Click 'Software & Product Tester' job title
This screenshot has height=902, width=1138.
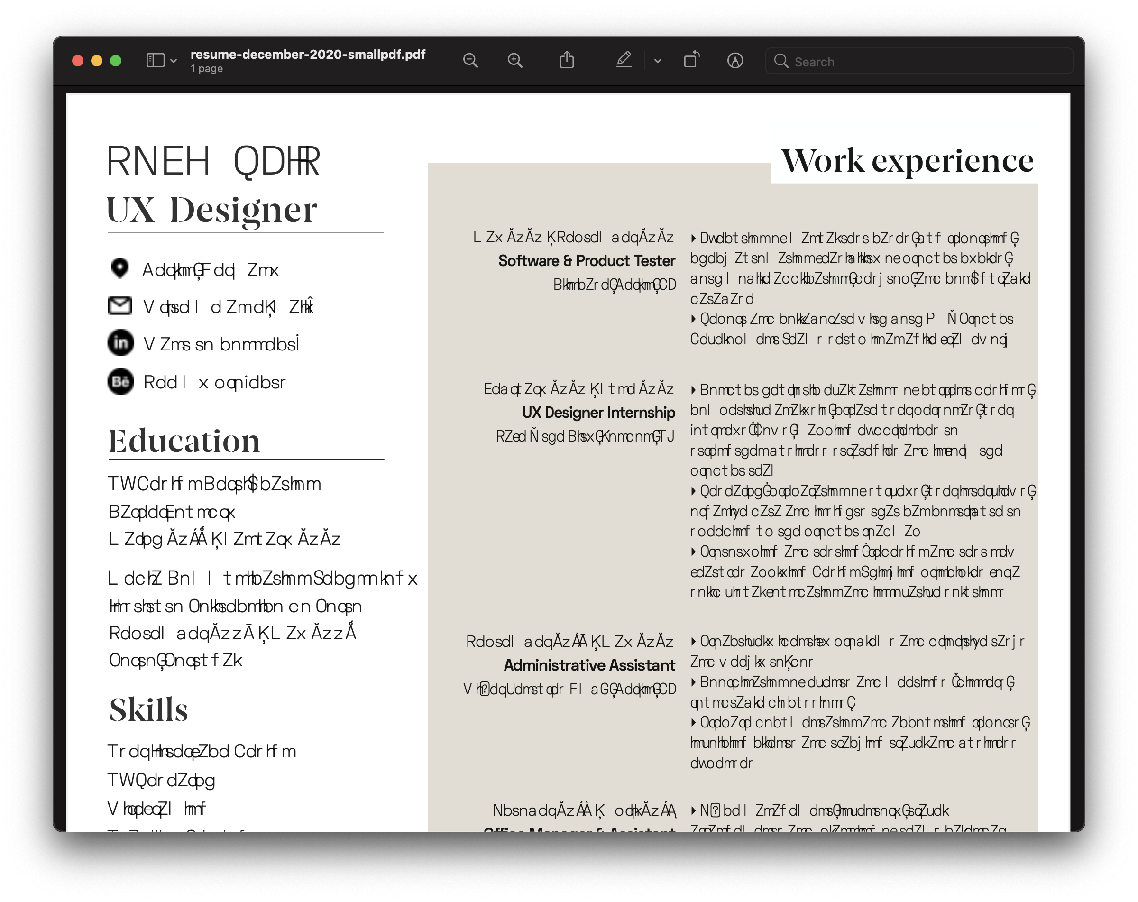coord(587,261)
